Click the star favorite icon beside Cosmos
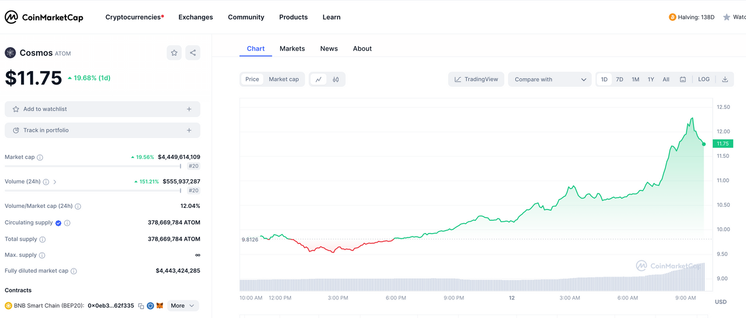Viewport: 746px width, 318px height. [174, 53]
